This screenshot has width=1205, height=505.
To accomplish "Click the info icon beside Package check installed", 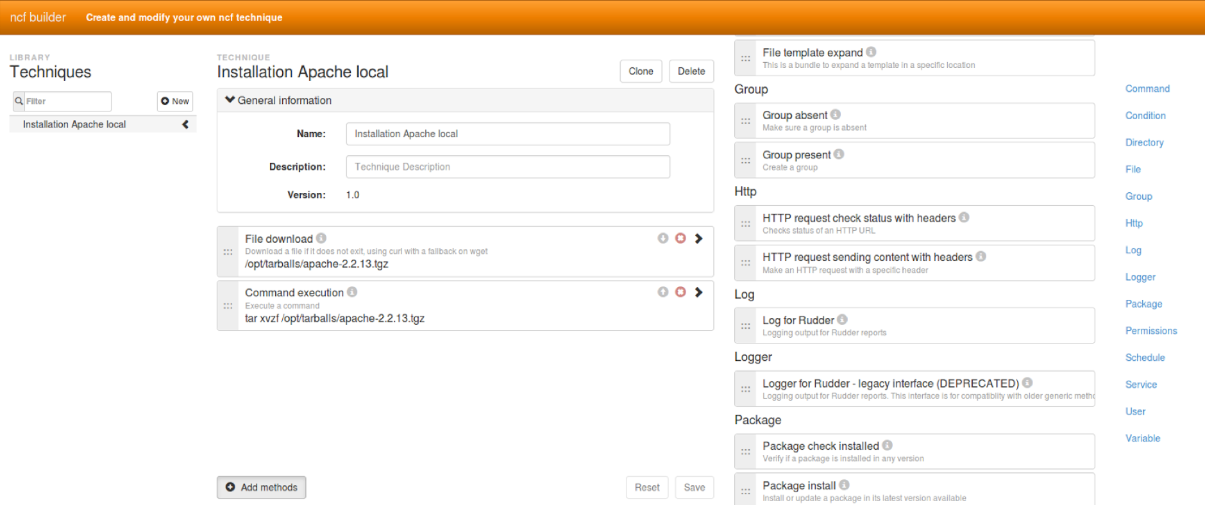I will click(x=888, y=445).
